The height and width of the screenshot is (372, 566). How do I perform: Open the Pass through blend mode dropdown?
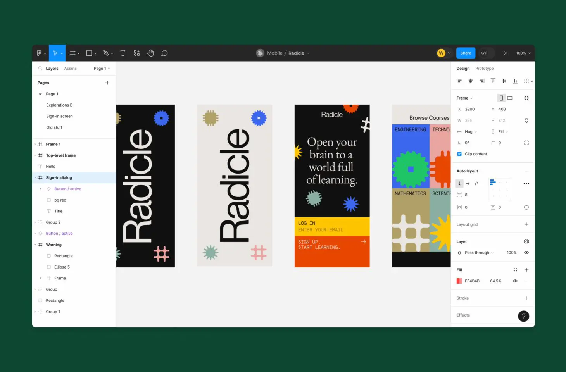click(x=479, y=253)
